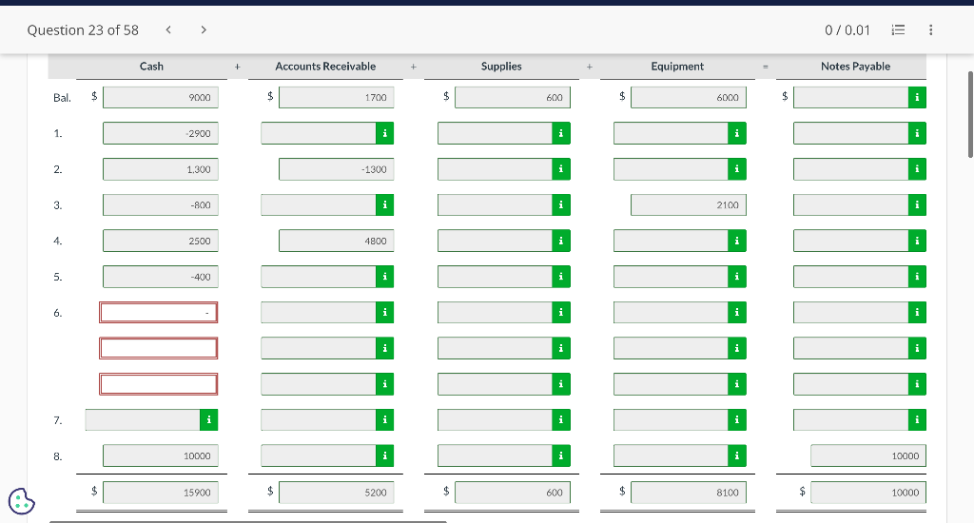
Task: Click info icon in row 1 Equipment
Action: (737, 133)
